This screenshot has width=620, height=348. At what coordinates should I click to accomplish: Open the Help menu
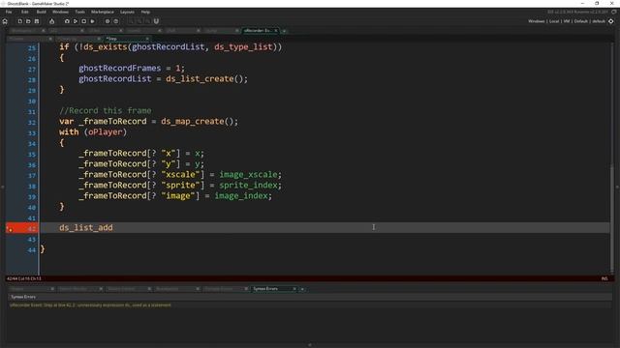pyautogui.click(x=145, y=12)
